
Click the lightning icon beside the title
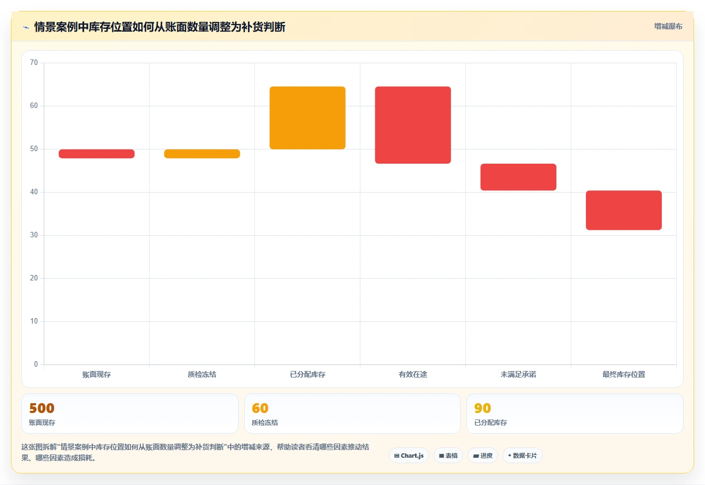(26, 27)
